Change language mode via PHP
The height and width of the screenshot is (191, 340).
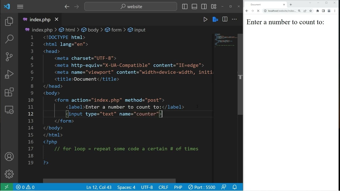(x=178, y=187)
